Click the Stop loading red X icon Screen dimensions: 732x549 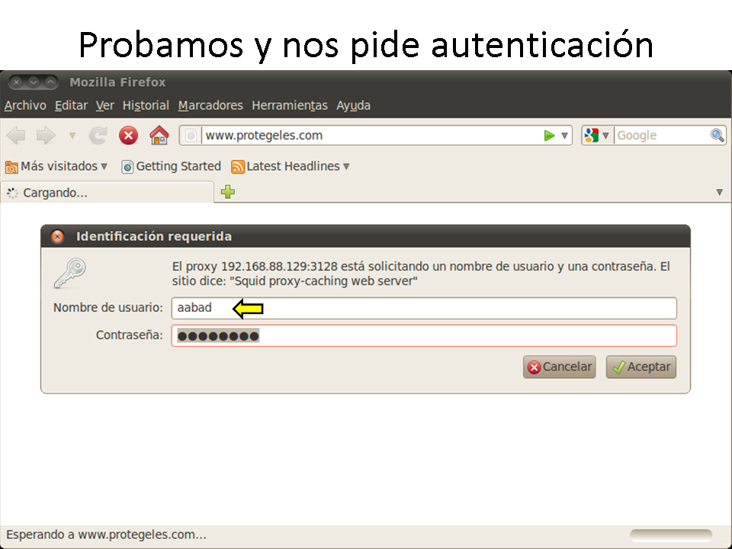128,136
